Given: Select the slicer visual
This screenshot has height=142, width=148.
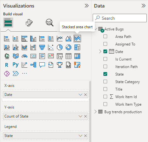Looking at the screenshot, I should pyautogui.click(x=60, y=56).
